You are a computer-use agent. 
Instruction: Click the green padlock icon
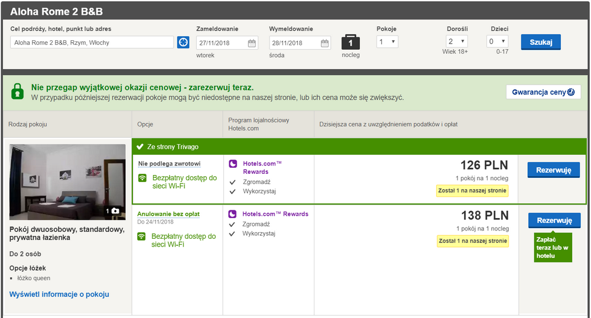click(x=17, y=92)
